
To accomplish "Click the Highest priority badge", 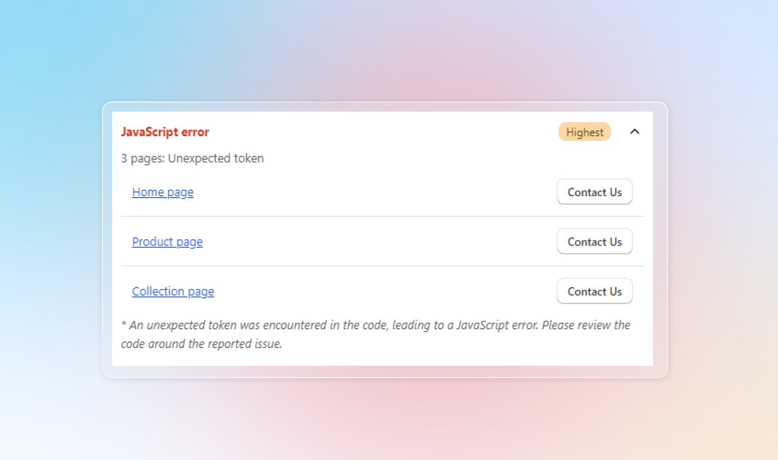I will click(584, 132).
